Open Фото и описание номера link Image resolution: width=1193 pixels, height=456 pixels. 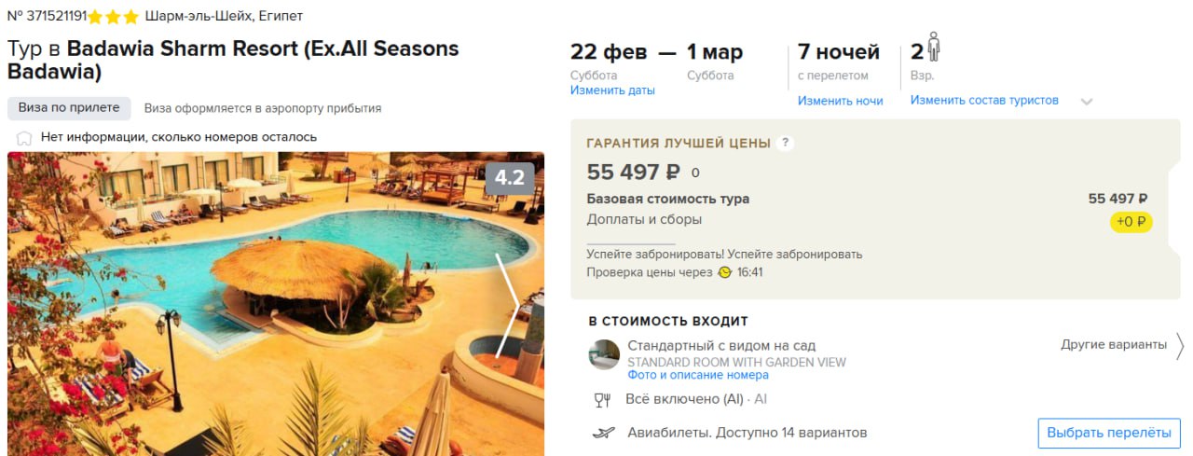[x=698, y=375]
